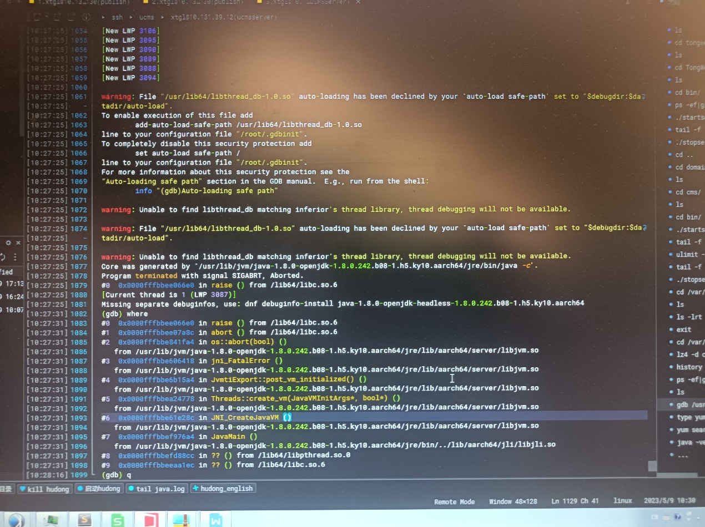Screen dimensions: 705x527
Task: Open the settings gear in the left panel
Action: click(8, 243)
